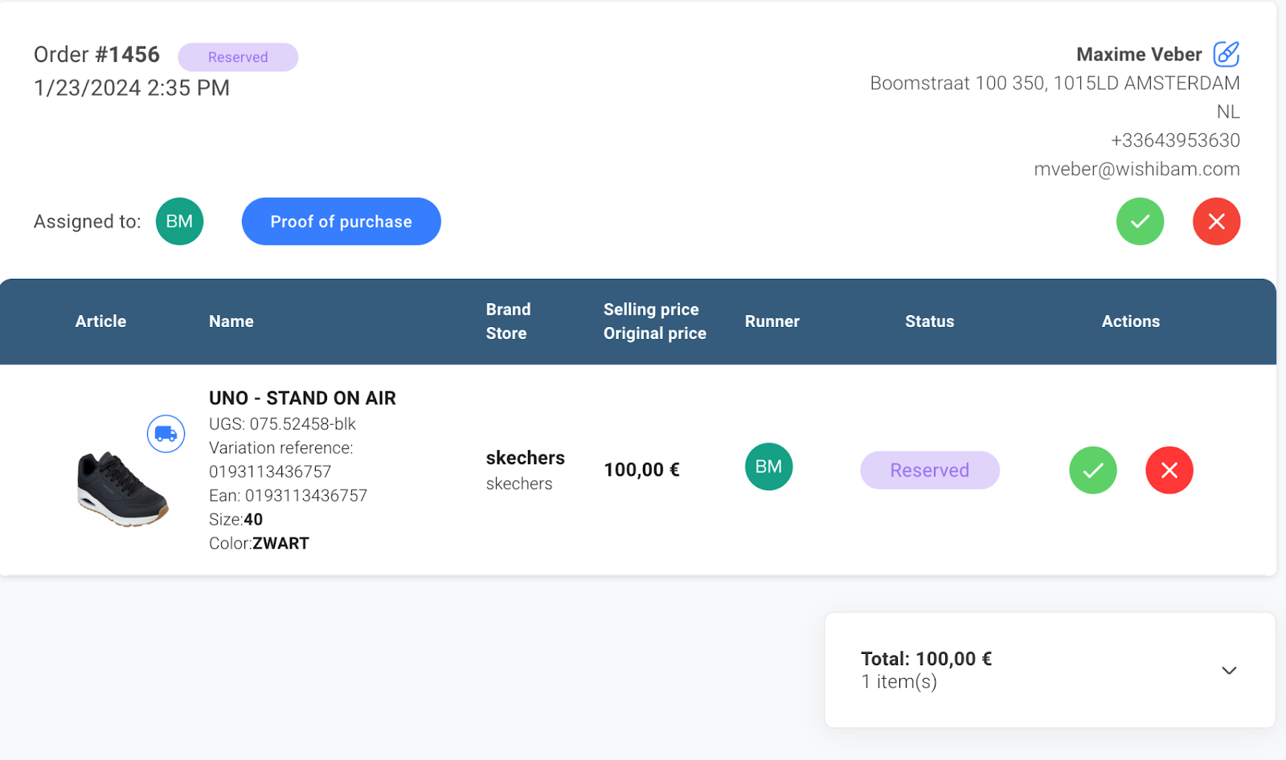Screen dimensions: 1286x760
Task: Click the 1 item(s) count
Action: (899, 682)
